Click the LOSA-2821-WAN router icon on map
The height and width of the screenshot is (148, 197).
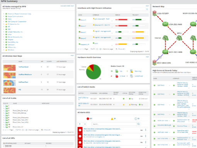[165, 24]
